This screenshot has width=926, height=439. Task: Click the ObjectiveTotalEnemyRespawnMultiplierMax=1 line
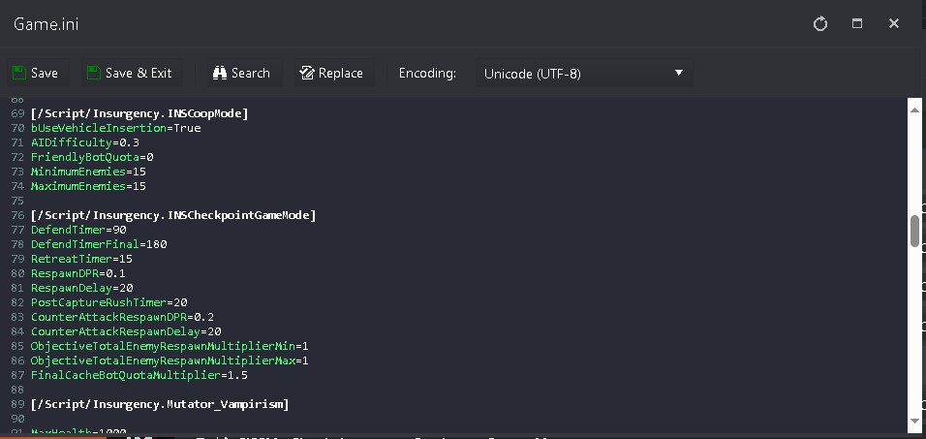click(170, 361)
